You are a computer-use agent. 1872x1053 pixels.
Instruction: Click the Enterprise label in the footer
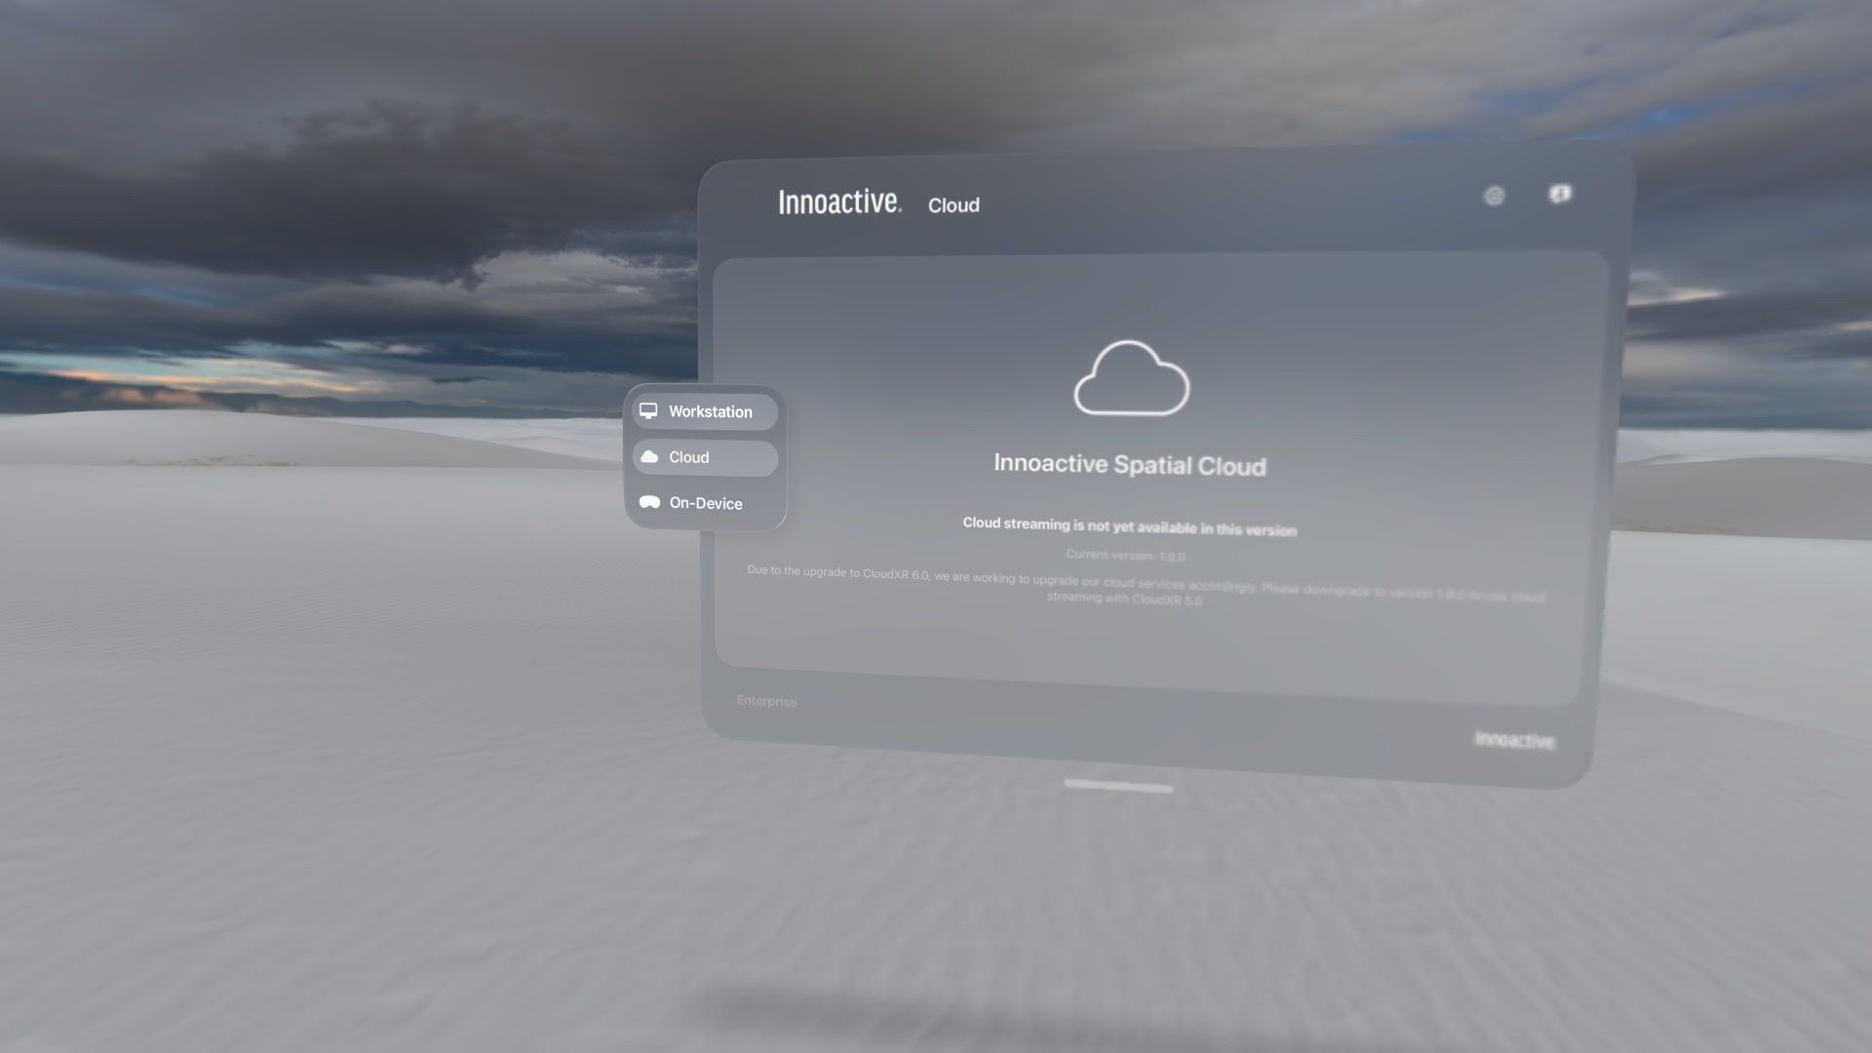pyautogui.click(x=766, y=701)
